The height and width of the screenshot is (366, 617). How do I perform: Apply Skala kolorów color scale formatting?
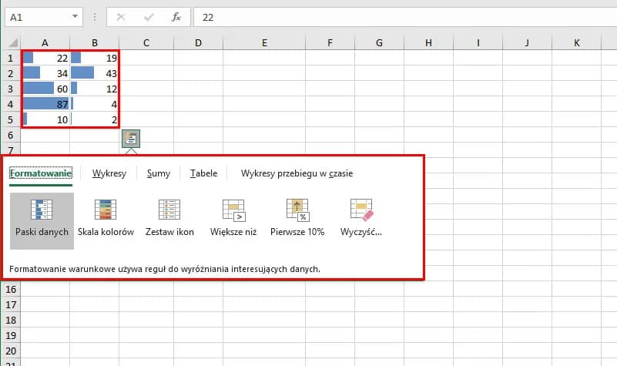(106, 210)
